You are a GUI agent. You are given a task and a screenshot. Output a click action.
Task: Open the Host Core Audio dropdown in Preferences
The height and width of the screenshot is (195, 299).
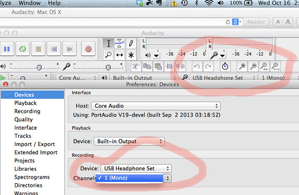click(156, 106)
